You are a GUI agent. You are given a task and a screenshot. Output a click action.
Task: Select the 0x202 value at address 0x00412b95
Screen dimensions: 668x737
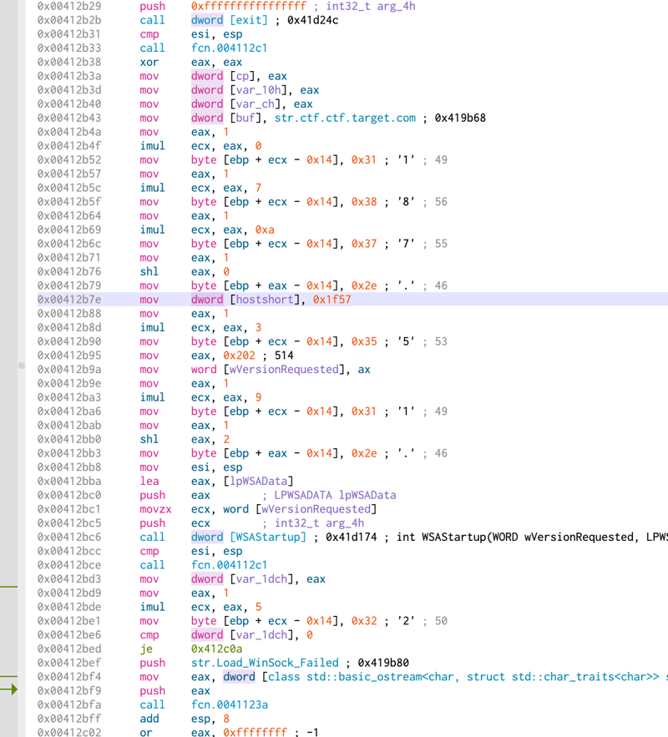(239, 356)
